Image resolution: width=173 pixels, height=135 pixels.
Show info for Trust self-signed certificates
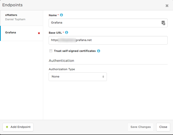pos(99,51)
